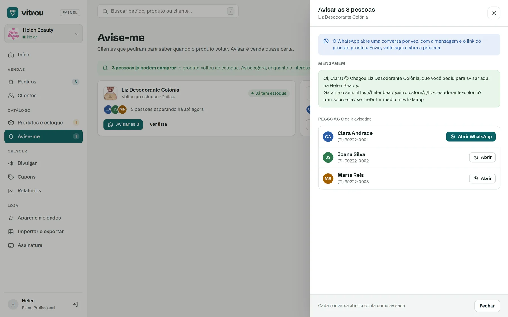Click the Fechar button
508x317 pixels.
click(x=487, y=306)
